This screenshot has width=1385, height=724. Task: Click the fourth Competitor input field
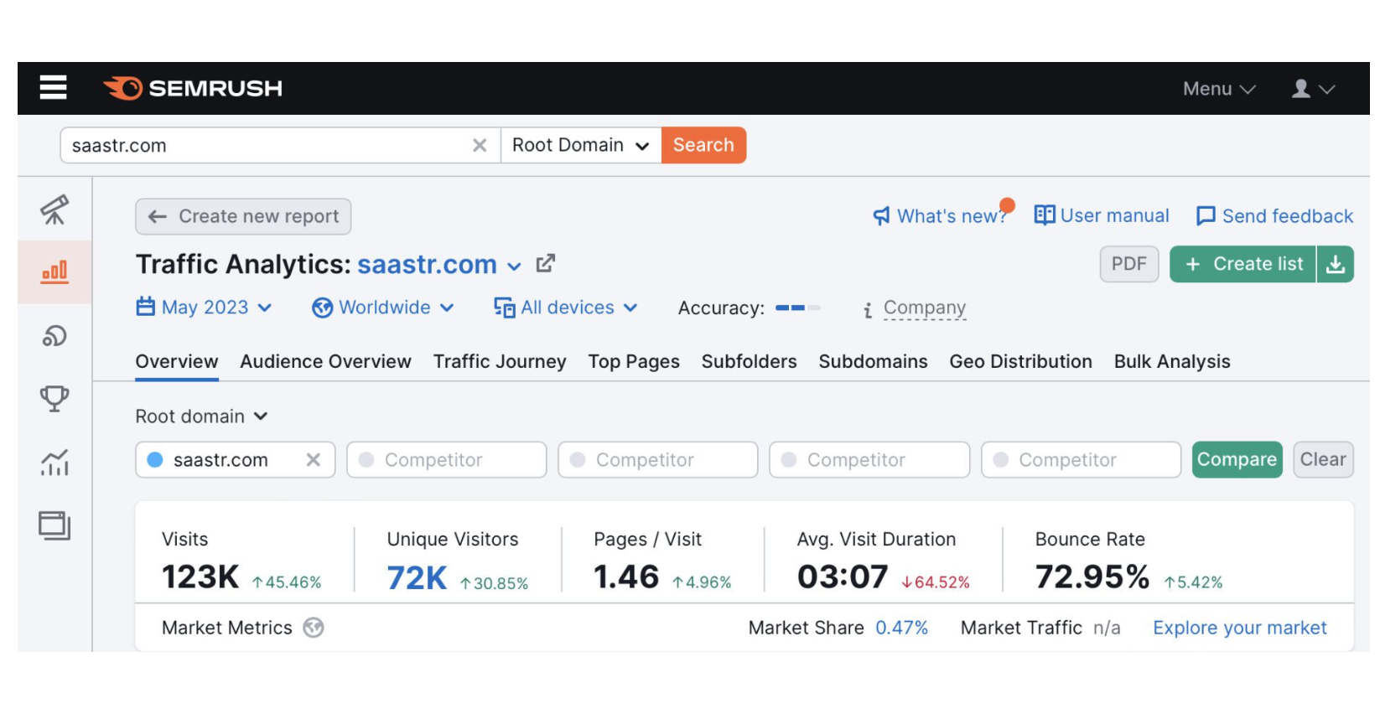[1081, 460]
